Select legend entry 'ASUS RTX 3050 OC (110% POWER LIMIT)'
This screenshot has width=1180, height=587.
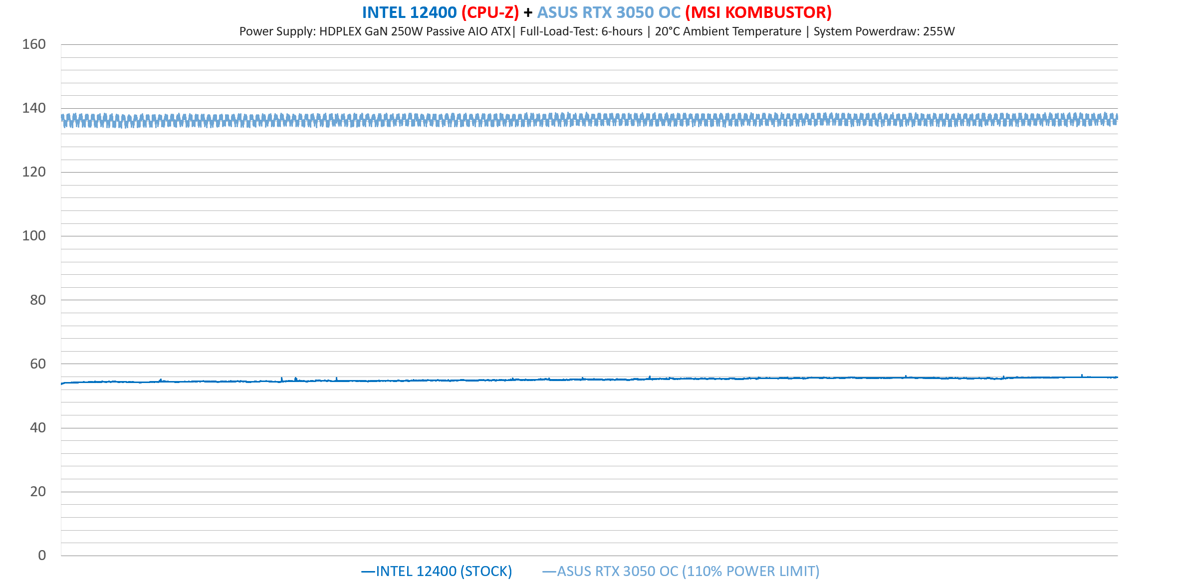coord(681,571)
